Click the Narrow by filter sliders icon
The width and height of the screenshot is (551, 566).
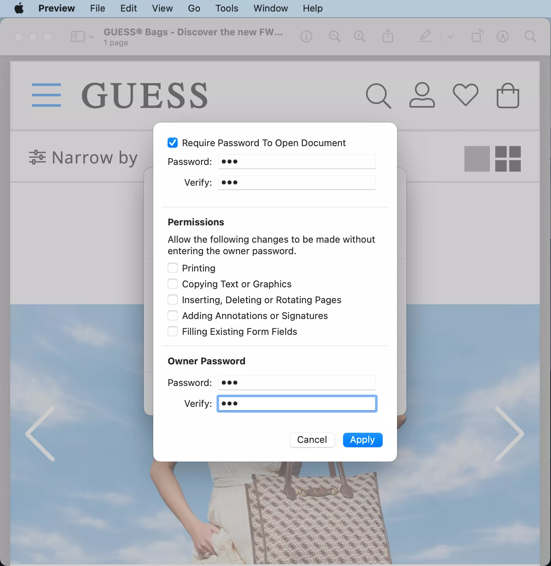[37, 157]
